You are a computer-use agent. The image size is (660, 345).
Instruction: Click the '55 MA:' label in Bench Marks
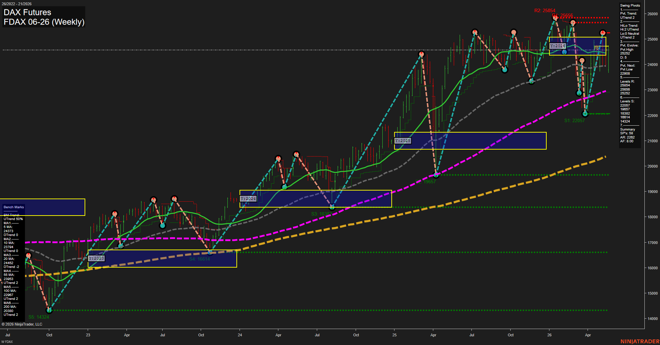9,275
